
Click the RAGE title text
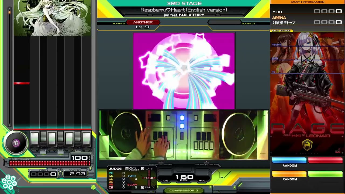coord(307,129)
